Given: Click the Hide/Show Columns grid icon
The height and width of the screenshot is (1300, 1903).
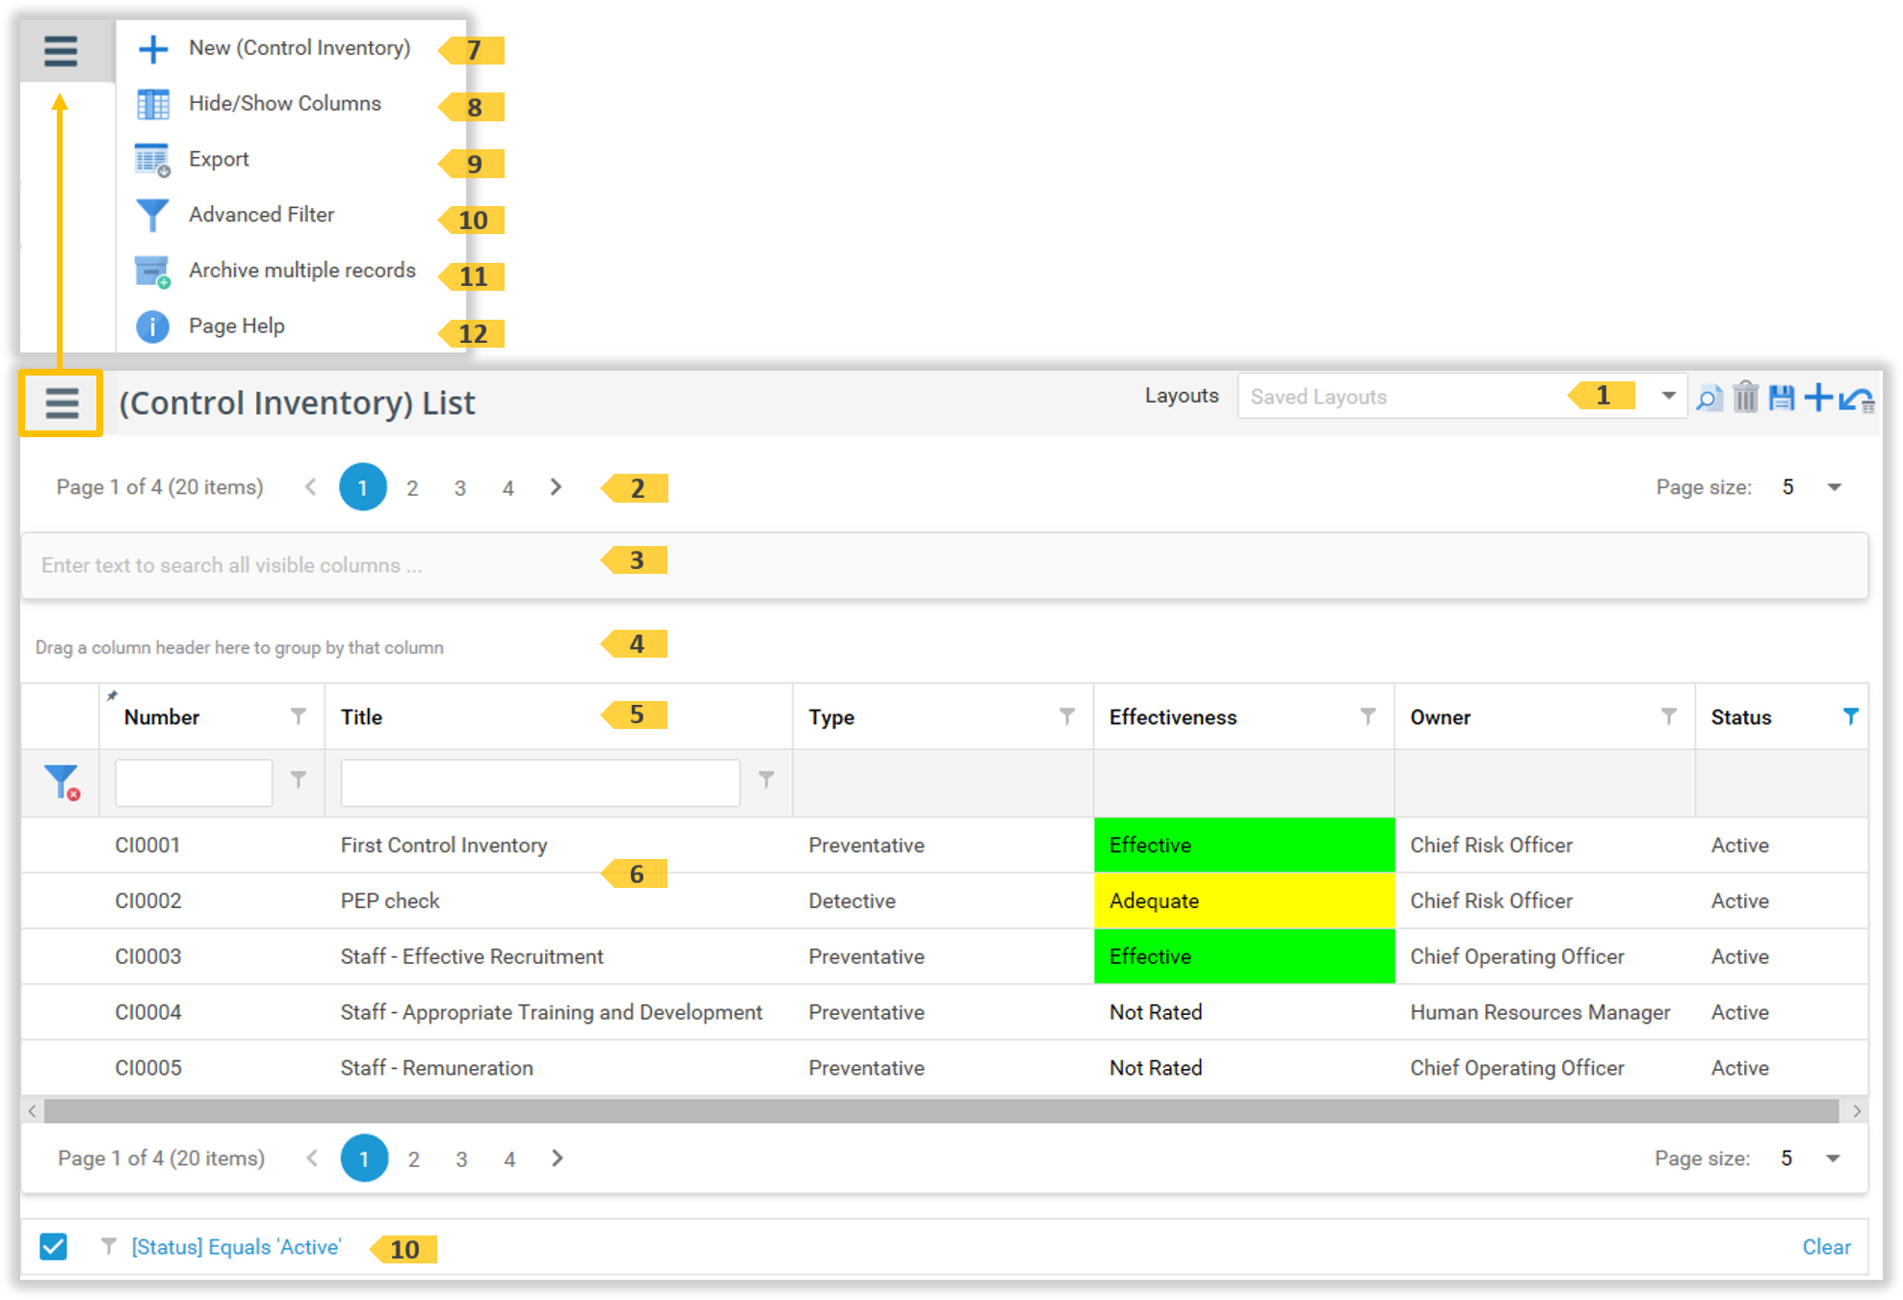Looking at the screenshot, I should pos(152,104).
